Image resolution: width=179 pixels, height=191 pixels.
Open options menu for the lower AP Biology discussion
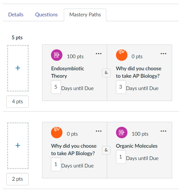(x=99, y=131)
